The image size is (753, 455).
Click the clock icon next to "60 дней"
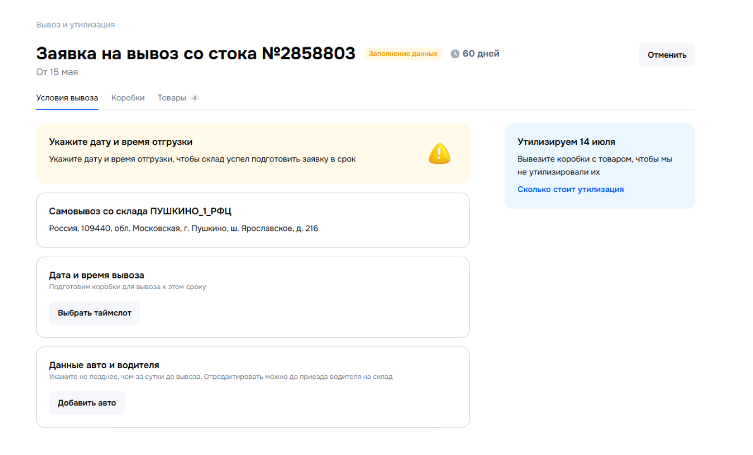(455, 54)
